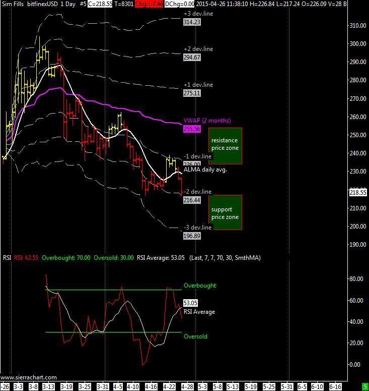
Task: Click the +3 dev.line value 314.23
Action: coord(192,22)
